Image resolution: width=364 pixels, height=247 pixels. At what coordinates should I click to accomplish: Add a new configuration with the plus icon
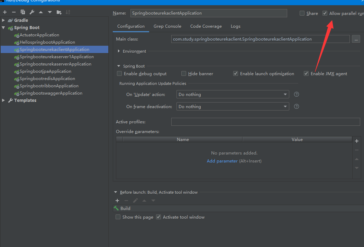point(5,12)
